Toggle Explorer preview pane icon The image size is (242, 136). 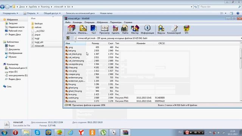click(231, 13)
